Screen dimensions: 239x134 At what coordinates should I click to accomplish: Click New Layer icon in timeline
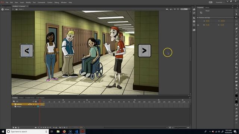click(13, 128)
